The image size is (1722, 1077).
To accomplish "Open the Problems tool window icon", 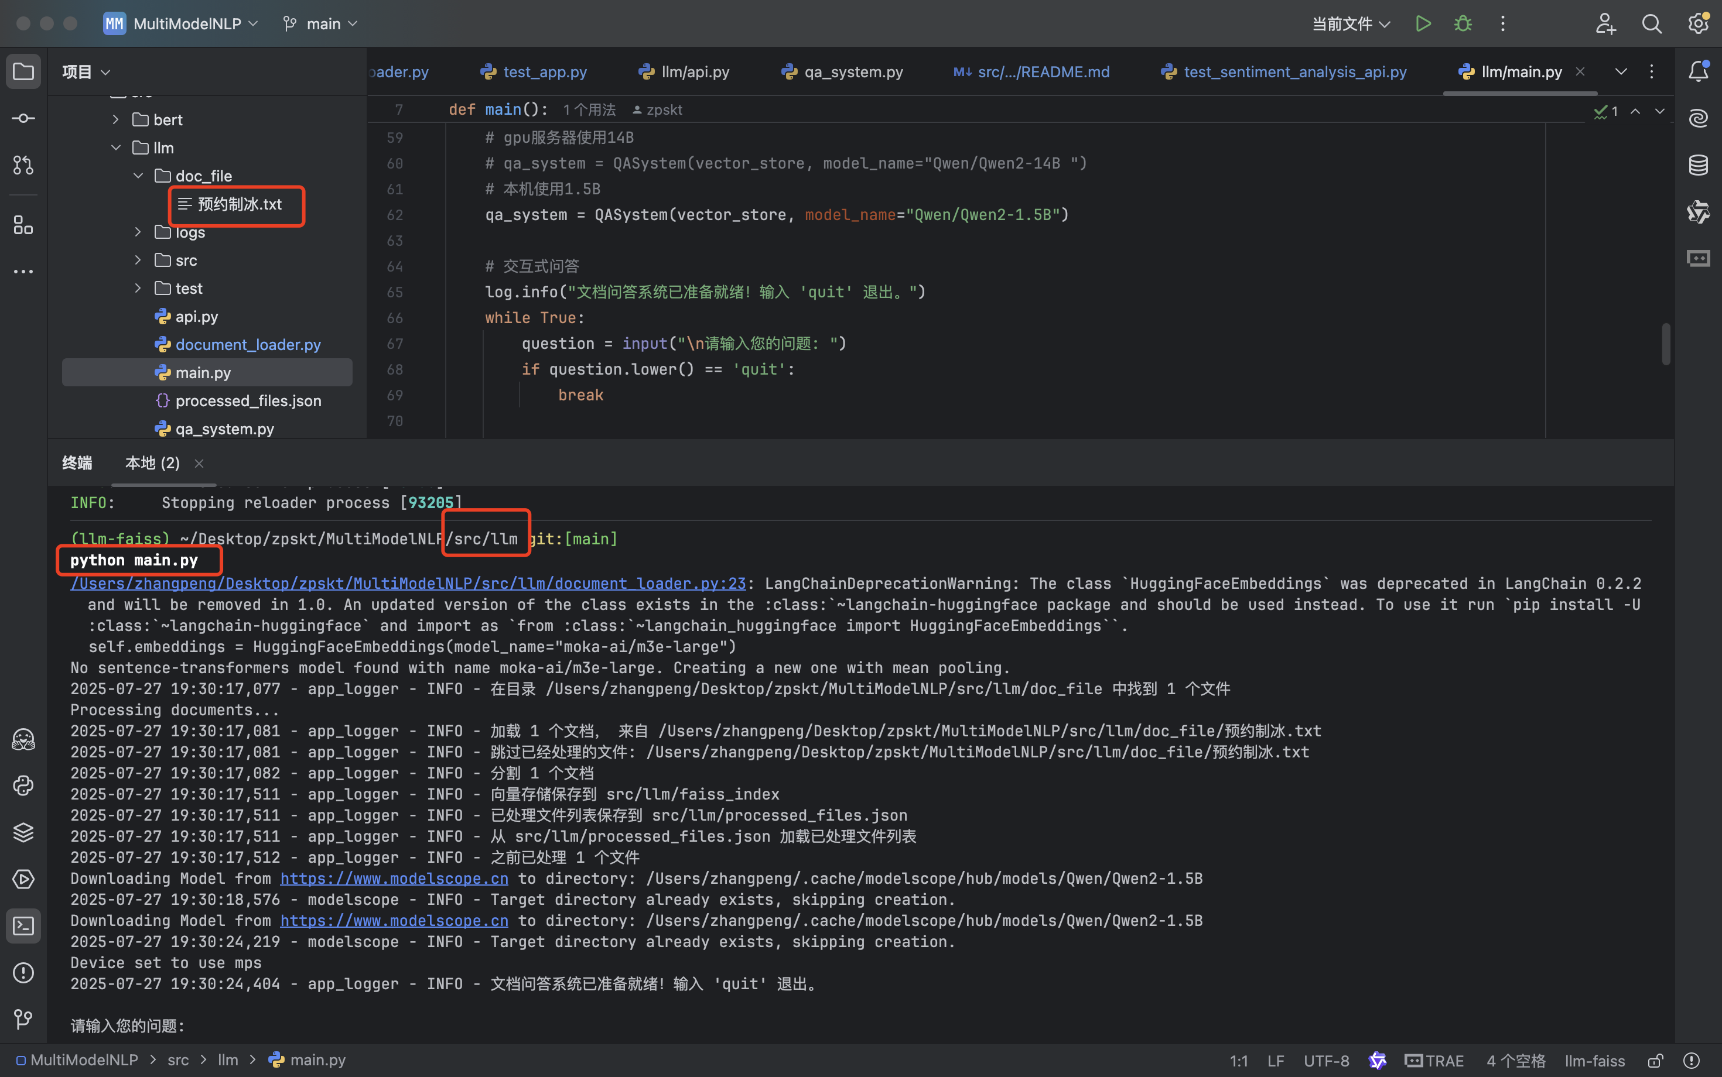I will click(x=23, y=973).
